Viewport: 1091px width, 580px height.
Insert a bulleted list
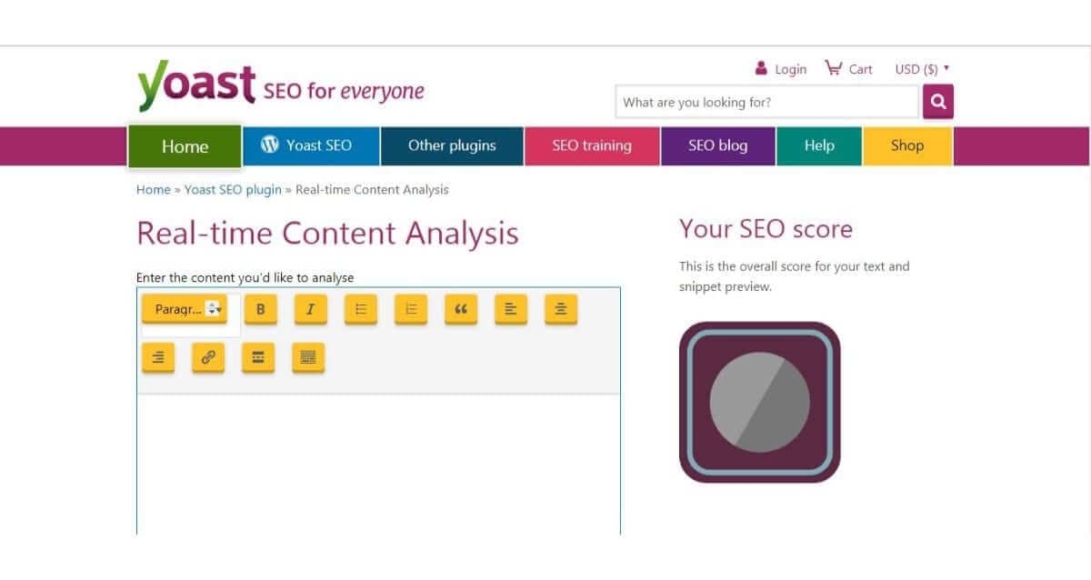360,309
